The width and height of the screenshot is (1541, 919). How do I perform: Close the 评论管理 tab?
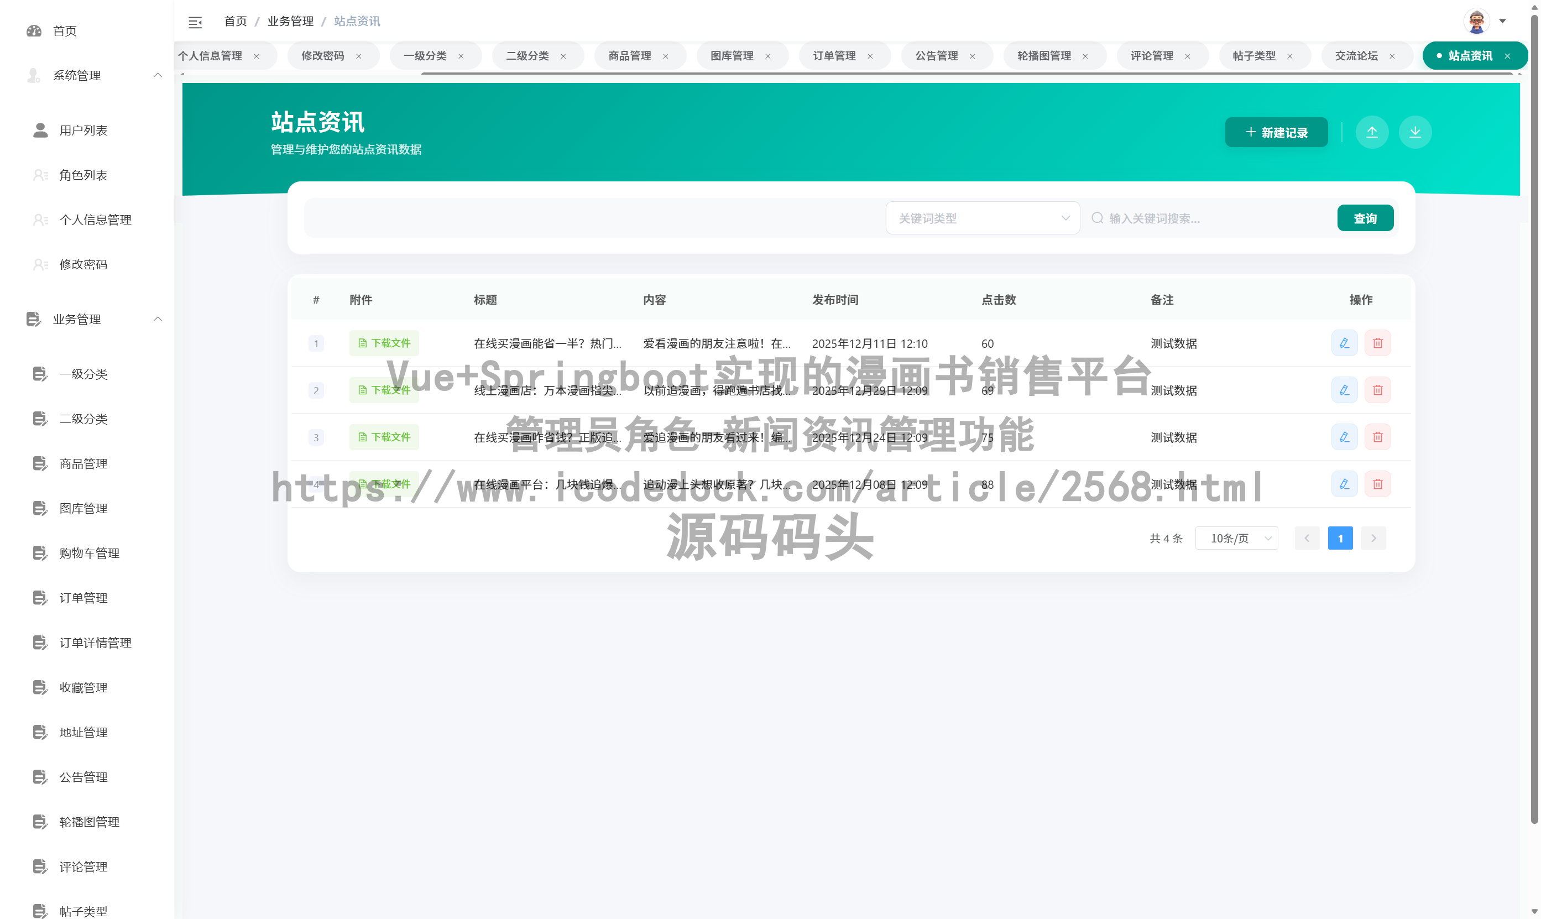[1188, 56]
